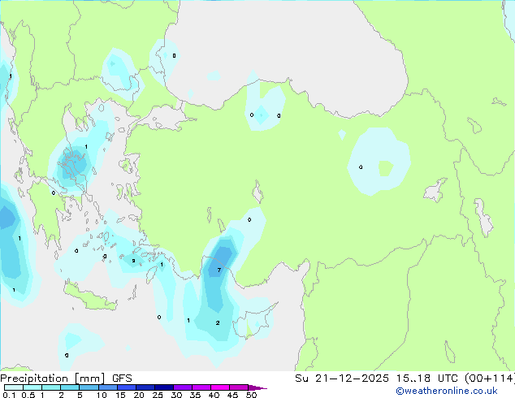
Task: Select the 40–45 mm magenta legend swatch
Action: click(x=220, y=387)
